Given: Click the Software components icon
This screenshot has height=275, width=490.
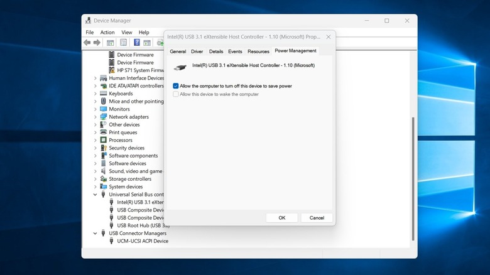Looking at the screenshot, I should tap(104, 155).
